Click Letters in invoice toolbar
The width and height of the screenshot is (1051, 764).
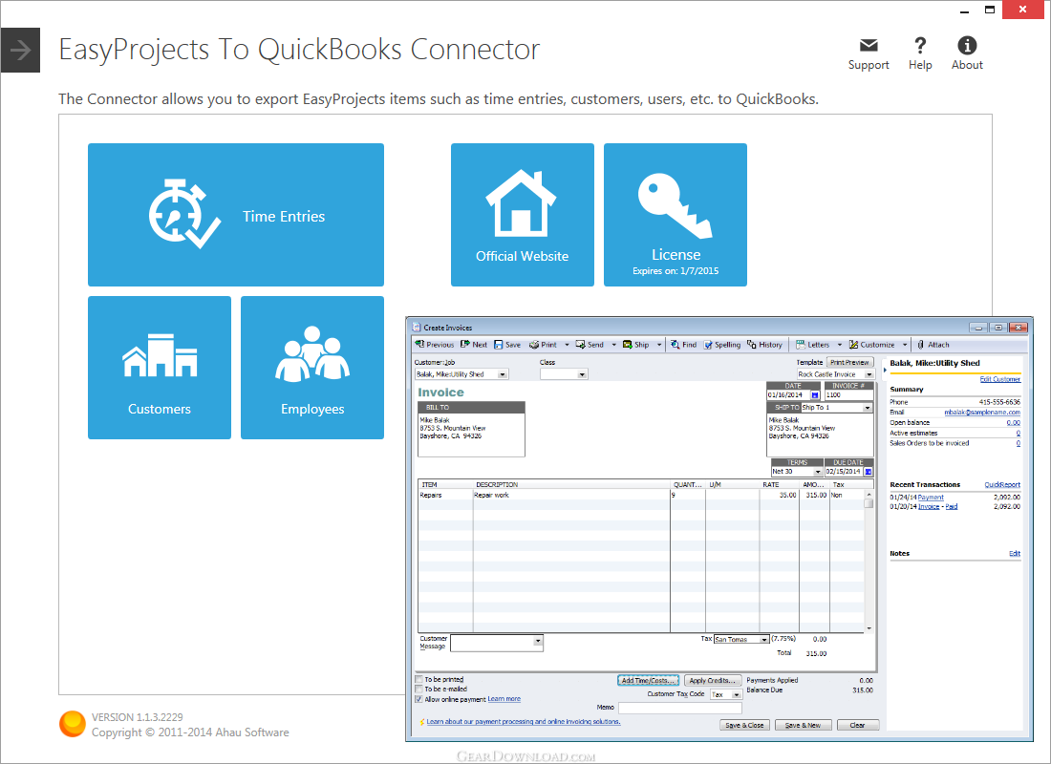pyautogui.click(x=812, y=345)
